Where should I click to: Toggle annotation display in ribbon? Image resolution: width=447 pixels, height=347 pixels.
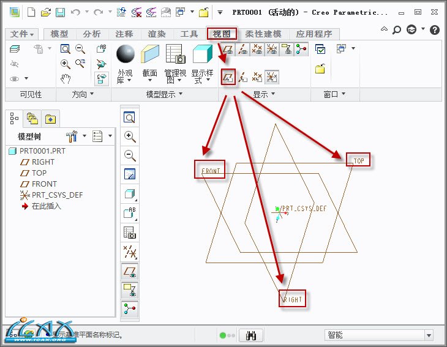287,49
